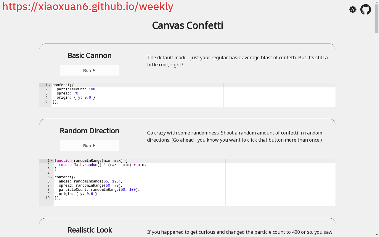Click the Realistic Look section heading

(89, 230)
